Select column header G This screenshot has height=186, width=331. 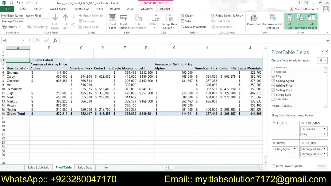coord(174,48)
